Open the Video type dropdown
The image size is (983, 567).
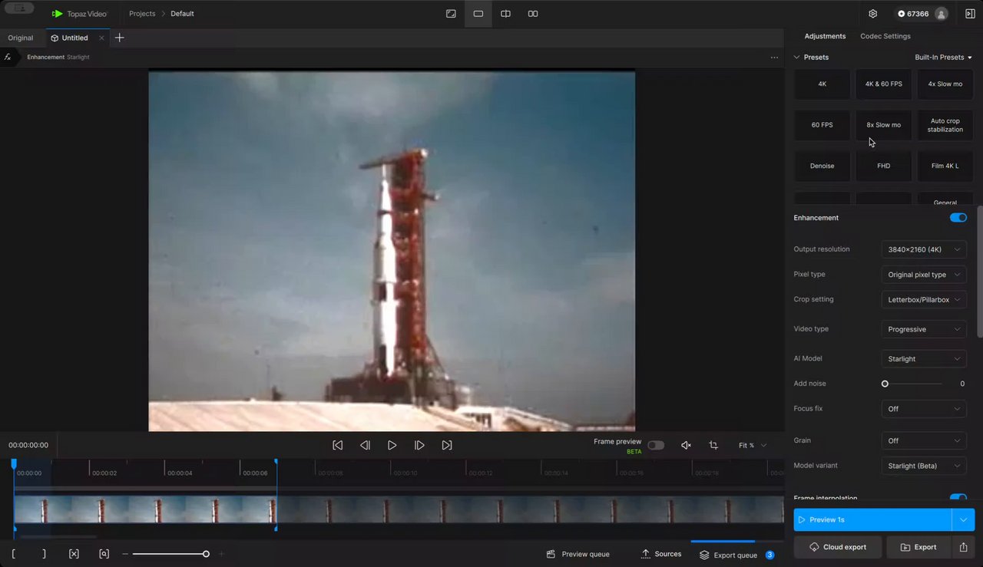[924, 329]
